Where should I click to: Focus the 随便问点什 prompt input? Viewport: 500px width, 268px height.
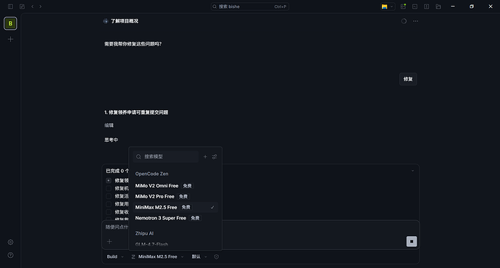[117, 227]
